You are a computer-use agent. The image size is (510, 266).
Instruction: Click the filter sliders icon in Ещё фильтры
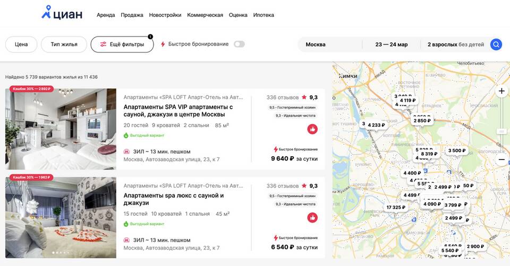click(x=103, y=45)
